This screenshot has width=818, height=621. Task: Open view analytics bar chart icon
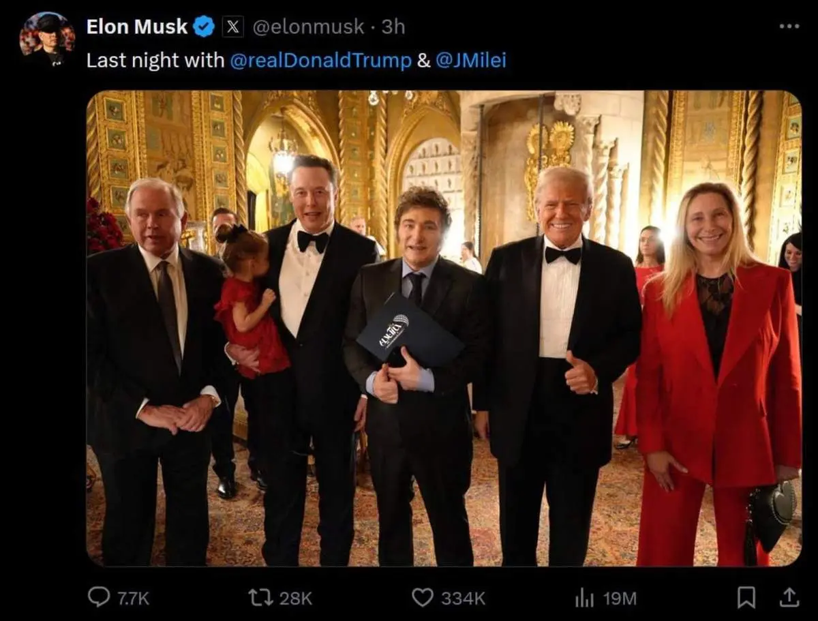[x=584, y=598]
